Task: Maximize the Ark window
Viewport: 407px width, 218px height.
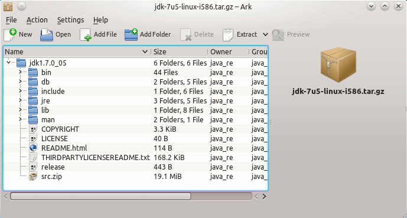Action: pos(385,6)
